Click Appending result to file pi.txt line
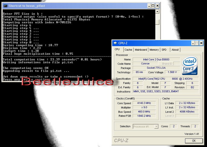This screenshot has height=147, width=207. tap(36, 71)
